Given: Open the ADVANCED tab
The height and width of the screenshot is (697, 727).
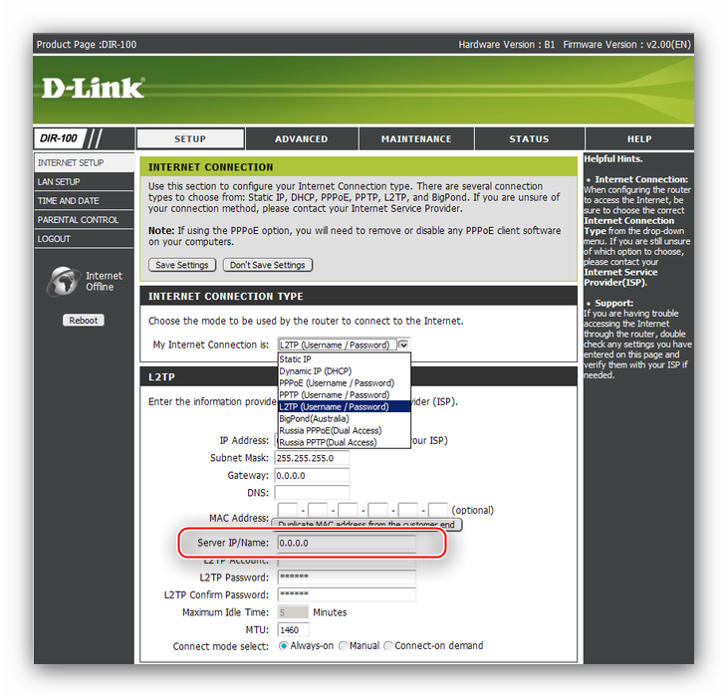Looking at the screenshot, I should tap(302, 138).
